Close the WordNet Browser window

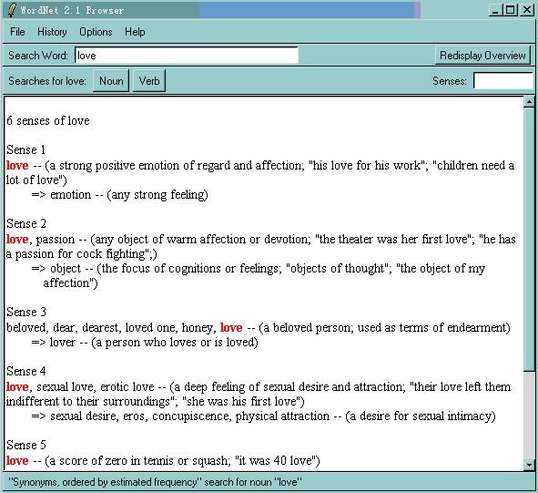click(x=527, y=10)
